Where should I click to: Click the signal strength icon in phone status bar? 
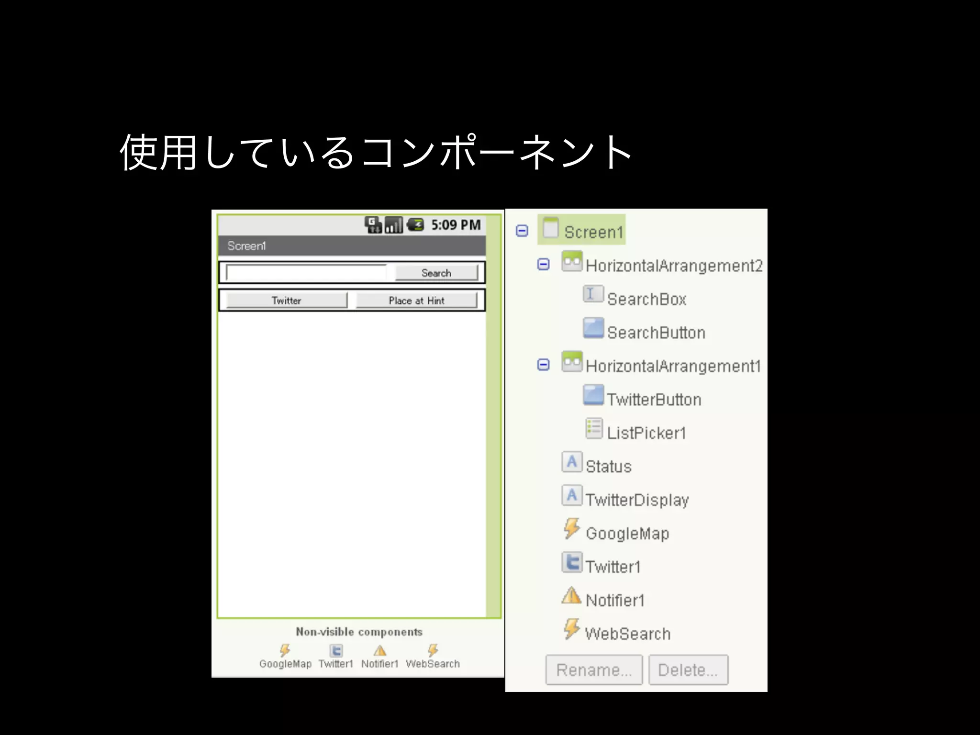[x=394, y=224]
